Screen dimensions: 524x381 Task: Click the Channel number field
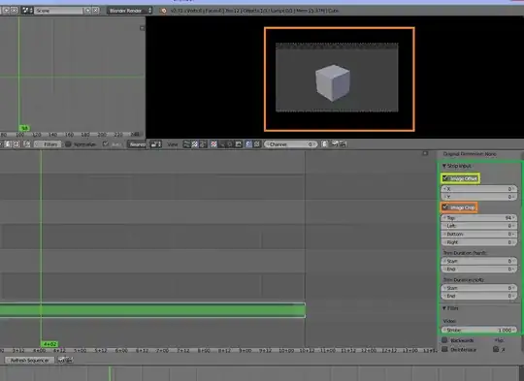[290, 144]
